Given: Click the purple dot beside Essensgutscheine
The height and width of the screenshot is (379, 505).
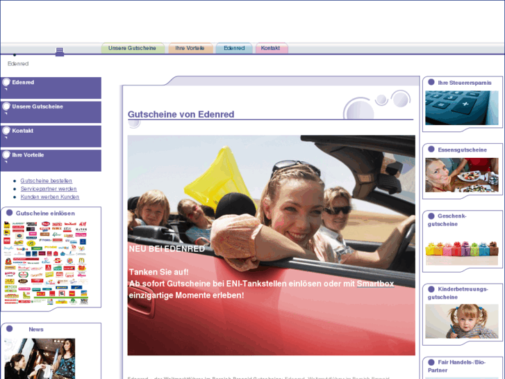Looking at the screenshot, I should pyautogui.click(x=431, y=149).
